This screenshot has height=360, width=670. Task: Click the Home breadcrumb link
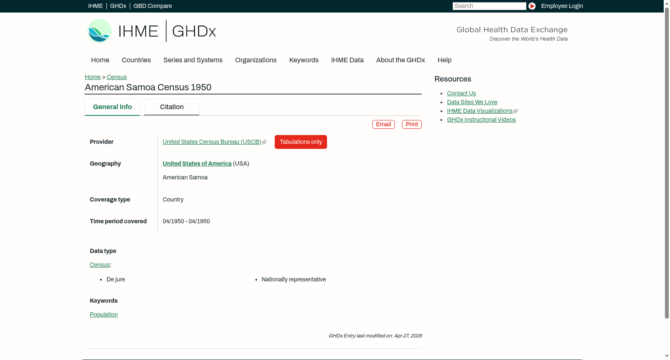93,77
